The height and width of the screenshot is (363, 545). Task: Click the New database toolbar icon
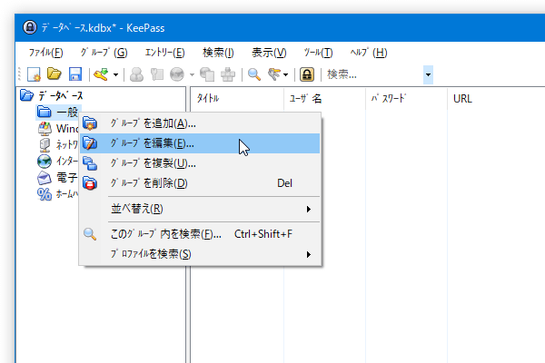tap(35, 74)
